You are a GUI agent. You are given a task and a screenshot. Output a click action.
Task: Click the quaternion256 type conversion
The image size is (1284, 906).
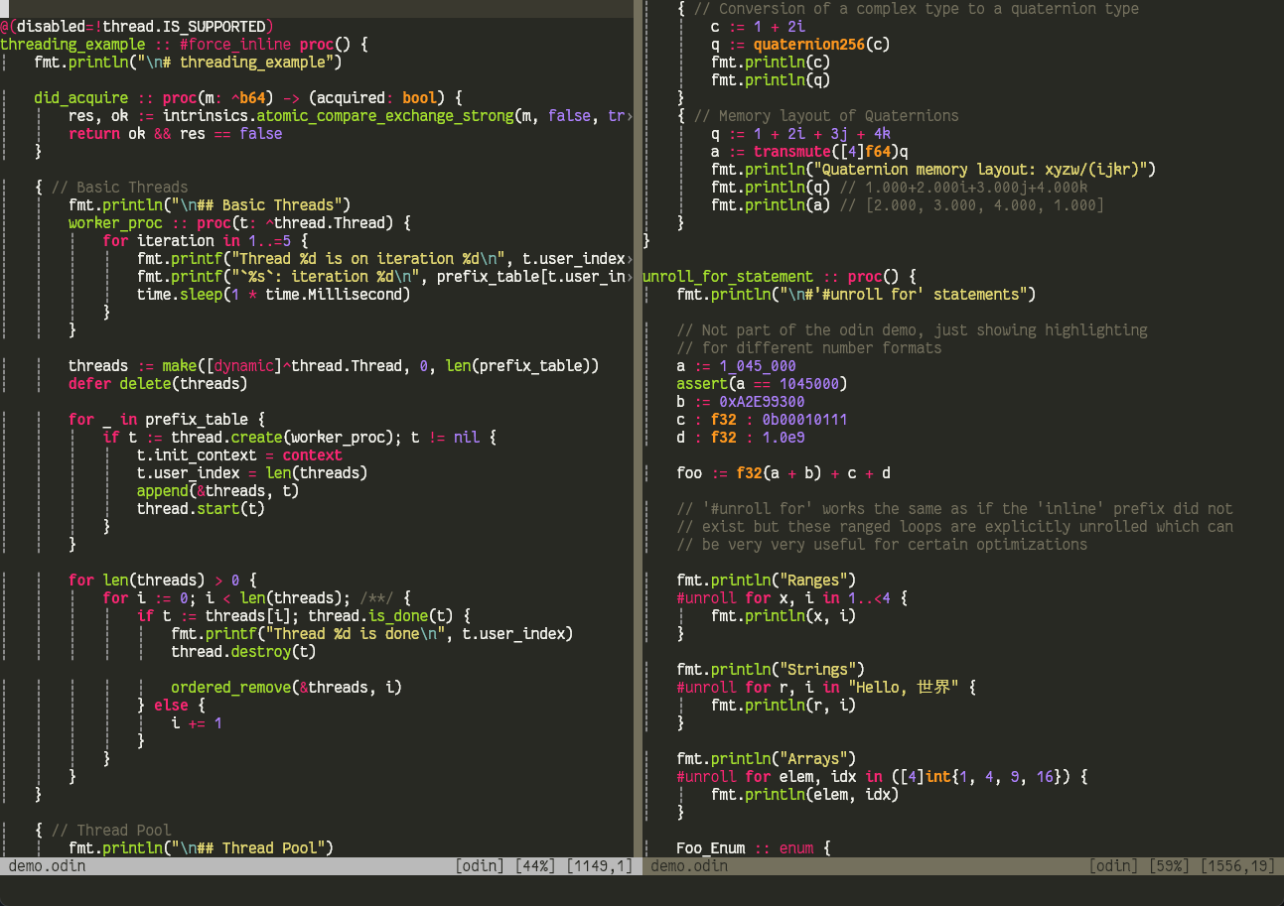(809, 44)
